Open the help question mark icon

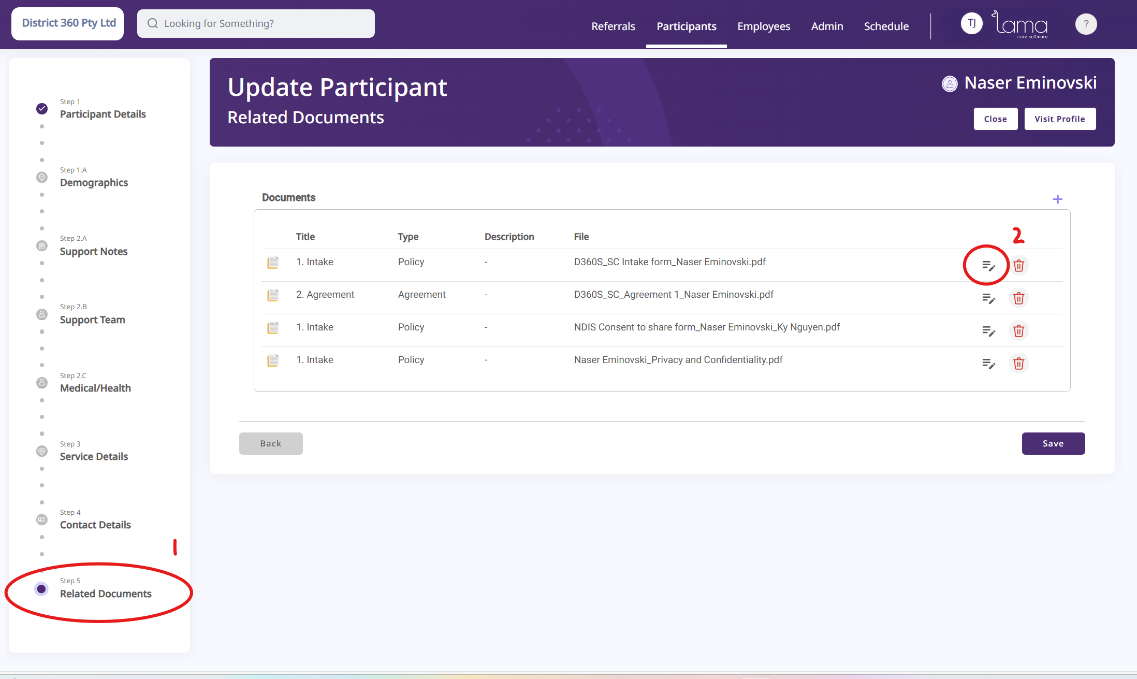[1086, 24]
